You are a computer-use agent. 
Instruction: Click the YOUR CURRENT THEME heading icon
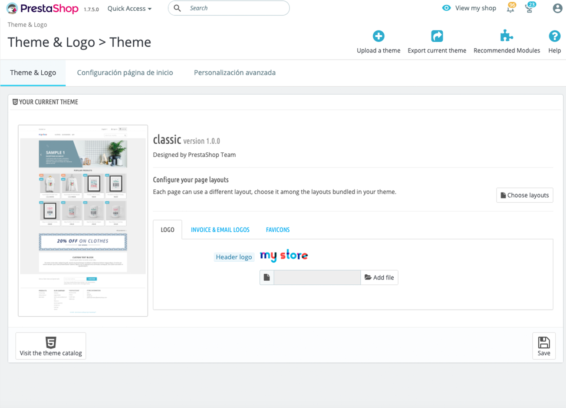[x=15, y=102]
